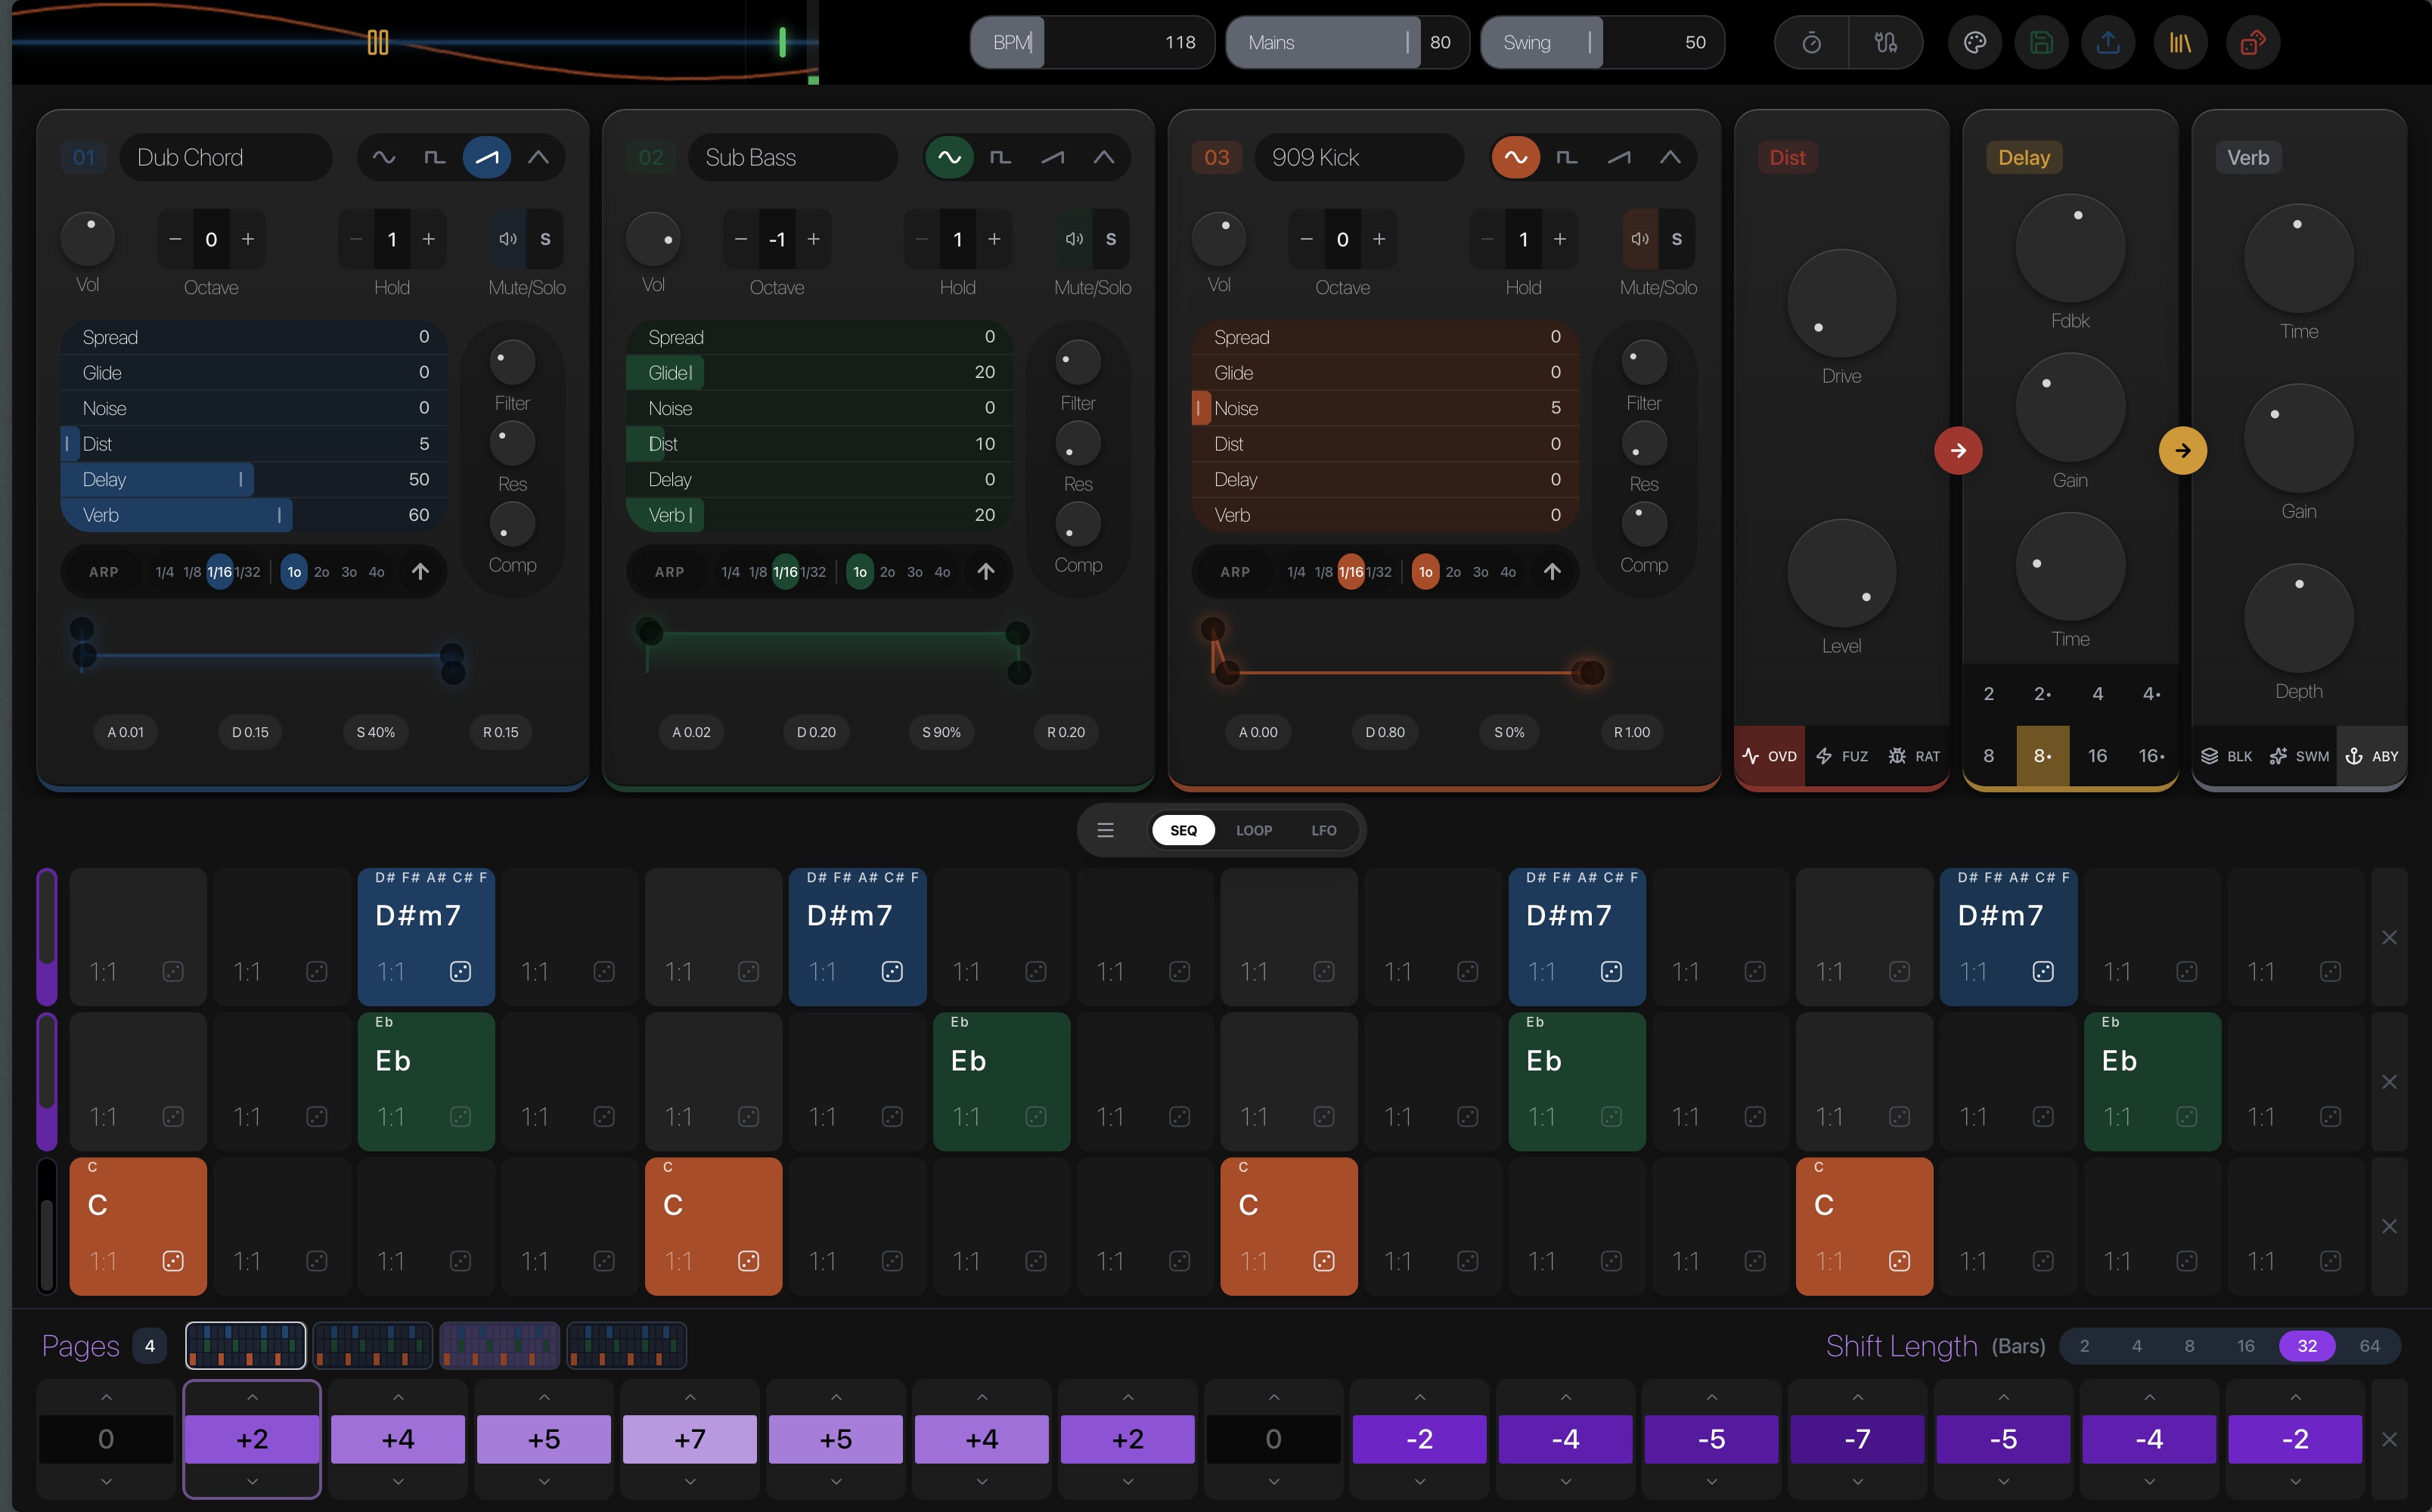Viewport: 2432px width, 1512px height.
Task: Select 2o arp octave range on Sub Bass
Action: point(887,572)
